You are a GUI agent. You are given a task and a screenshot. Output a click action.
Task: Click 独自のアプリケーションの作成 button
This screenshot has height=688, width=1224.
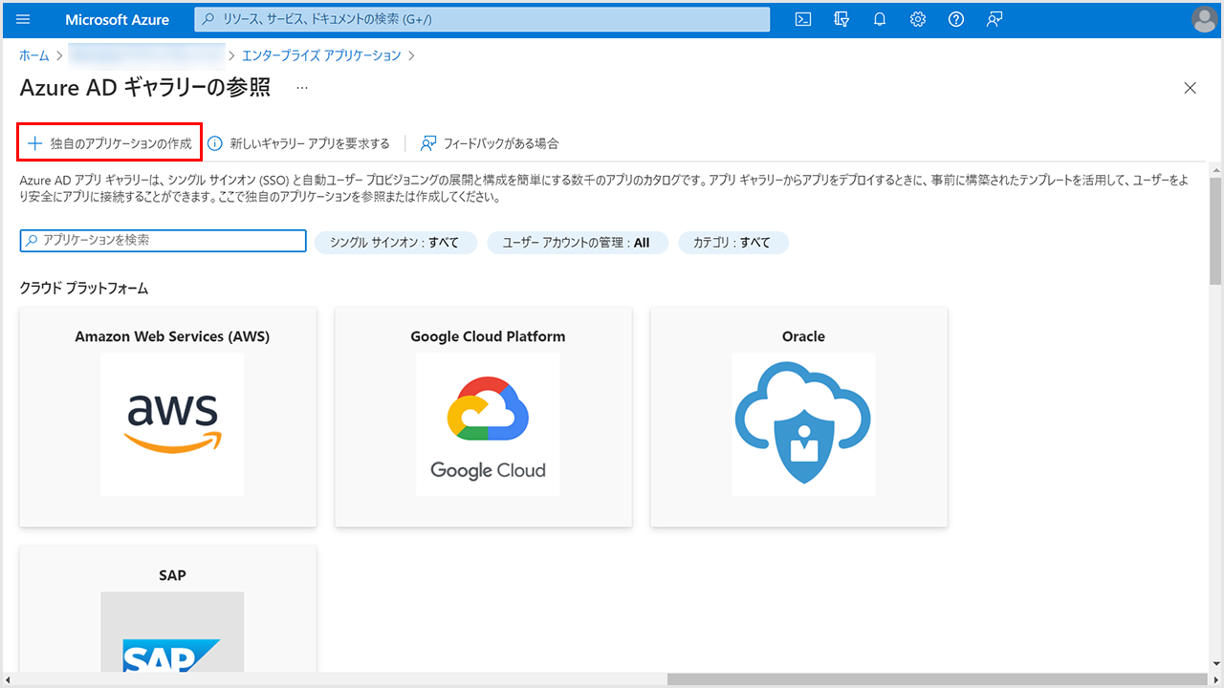(110, 143)
